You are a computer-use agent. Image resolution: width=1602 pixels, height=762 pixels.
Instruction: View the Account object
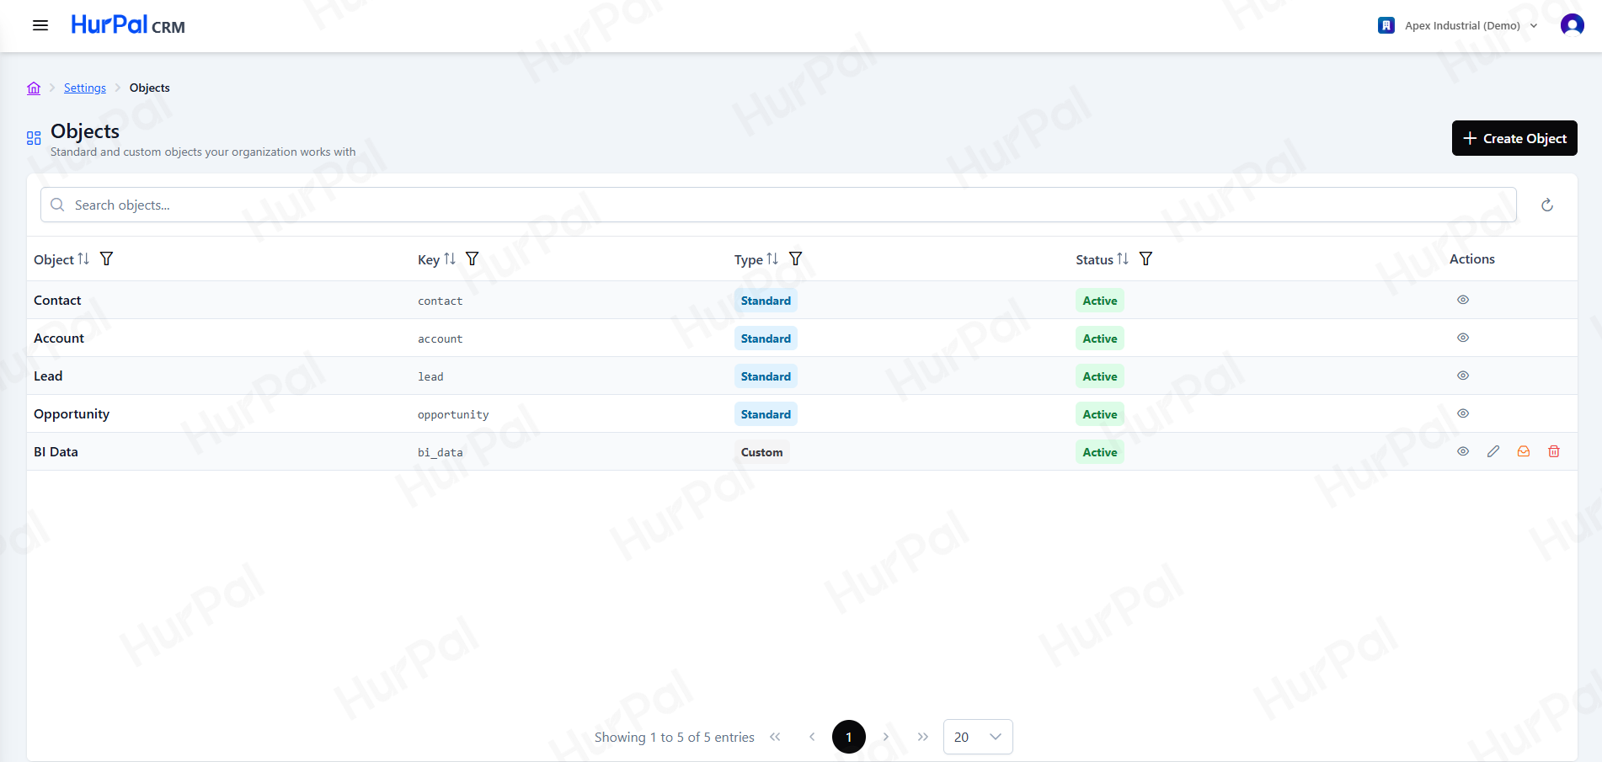[x=1463, y=338]
